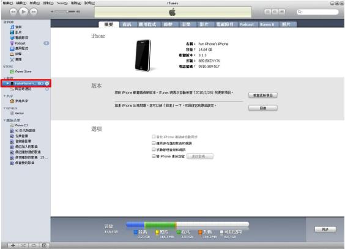This screenshot has width=345, height=249.
Task: Switch to the 音樂 Music tab
Action: (x=186, y=24)
